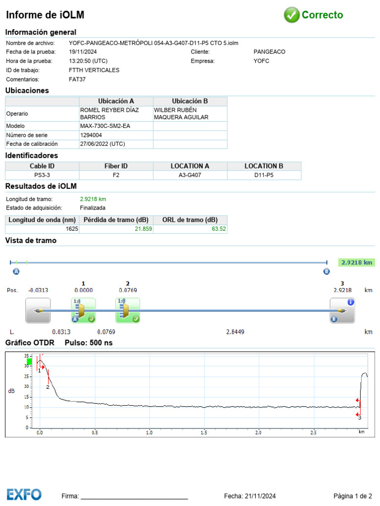Click the Pulso: 500 ns label
The width and height of the screenshot is (380, 506).
(x=89, y=343)
